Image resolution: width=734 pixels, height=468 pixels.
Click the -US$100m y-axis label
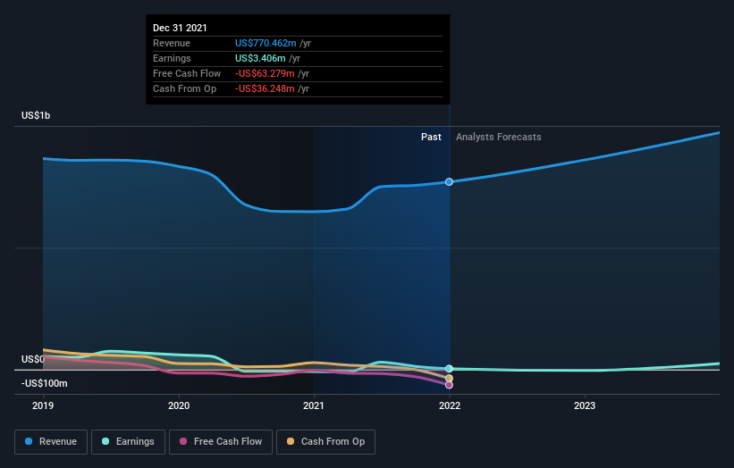point(45,383)
